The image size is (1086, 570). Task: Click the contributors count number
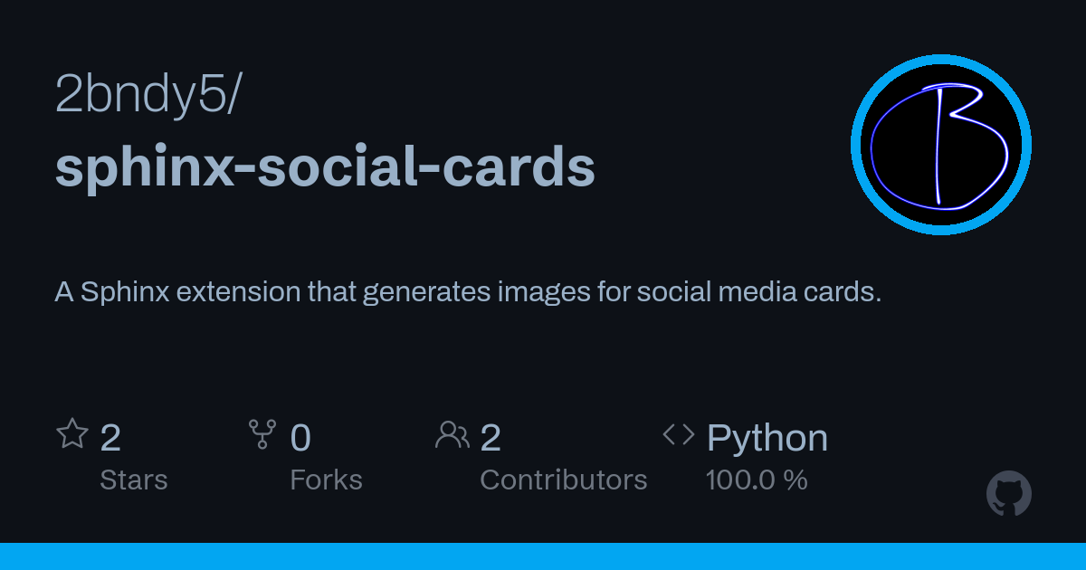[x=491, y=439]
